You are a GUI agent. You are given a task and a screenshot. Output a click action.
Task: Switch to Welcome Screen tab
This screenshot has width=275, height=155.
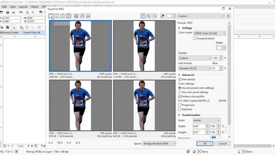[x=9, y=33]
